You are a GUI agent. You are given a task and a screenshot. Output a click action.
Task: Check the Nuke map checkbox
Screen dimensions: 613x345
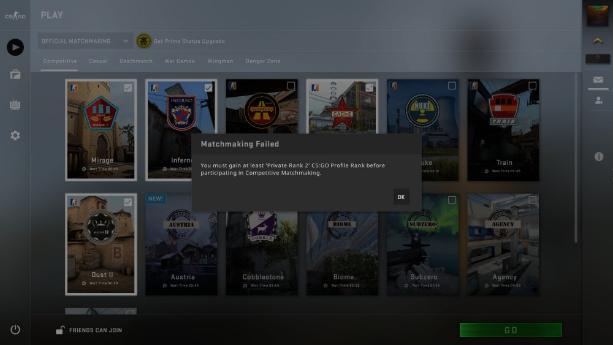coord(452,86)
